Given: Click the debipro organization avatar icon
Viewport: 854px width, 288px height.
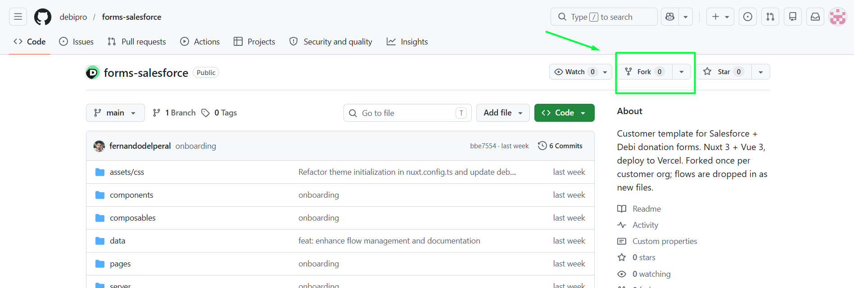Looking at the screenshot, I should click(93, 72).
